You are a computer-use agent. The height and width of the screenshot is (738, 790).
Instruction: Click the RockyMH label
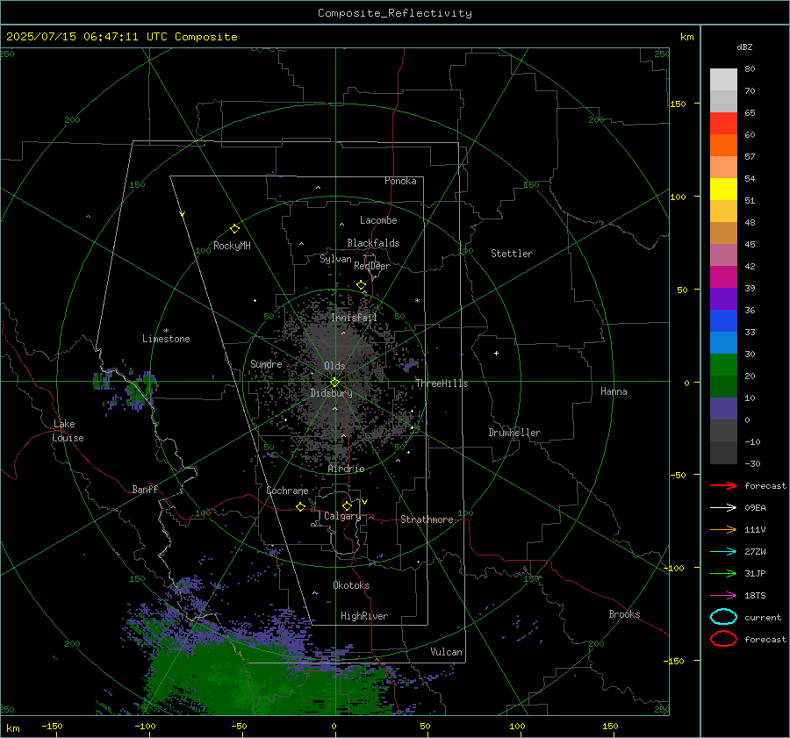click(x=232, y=246)
